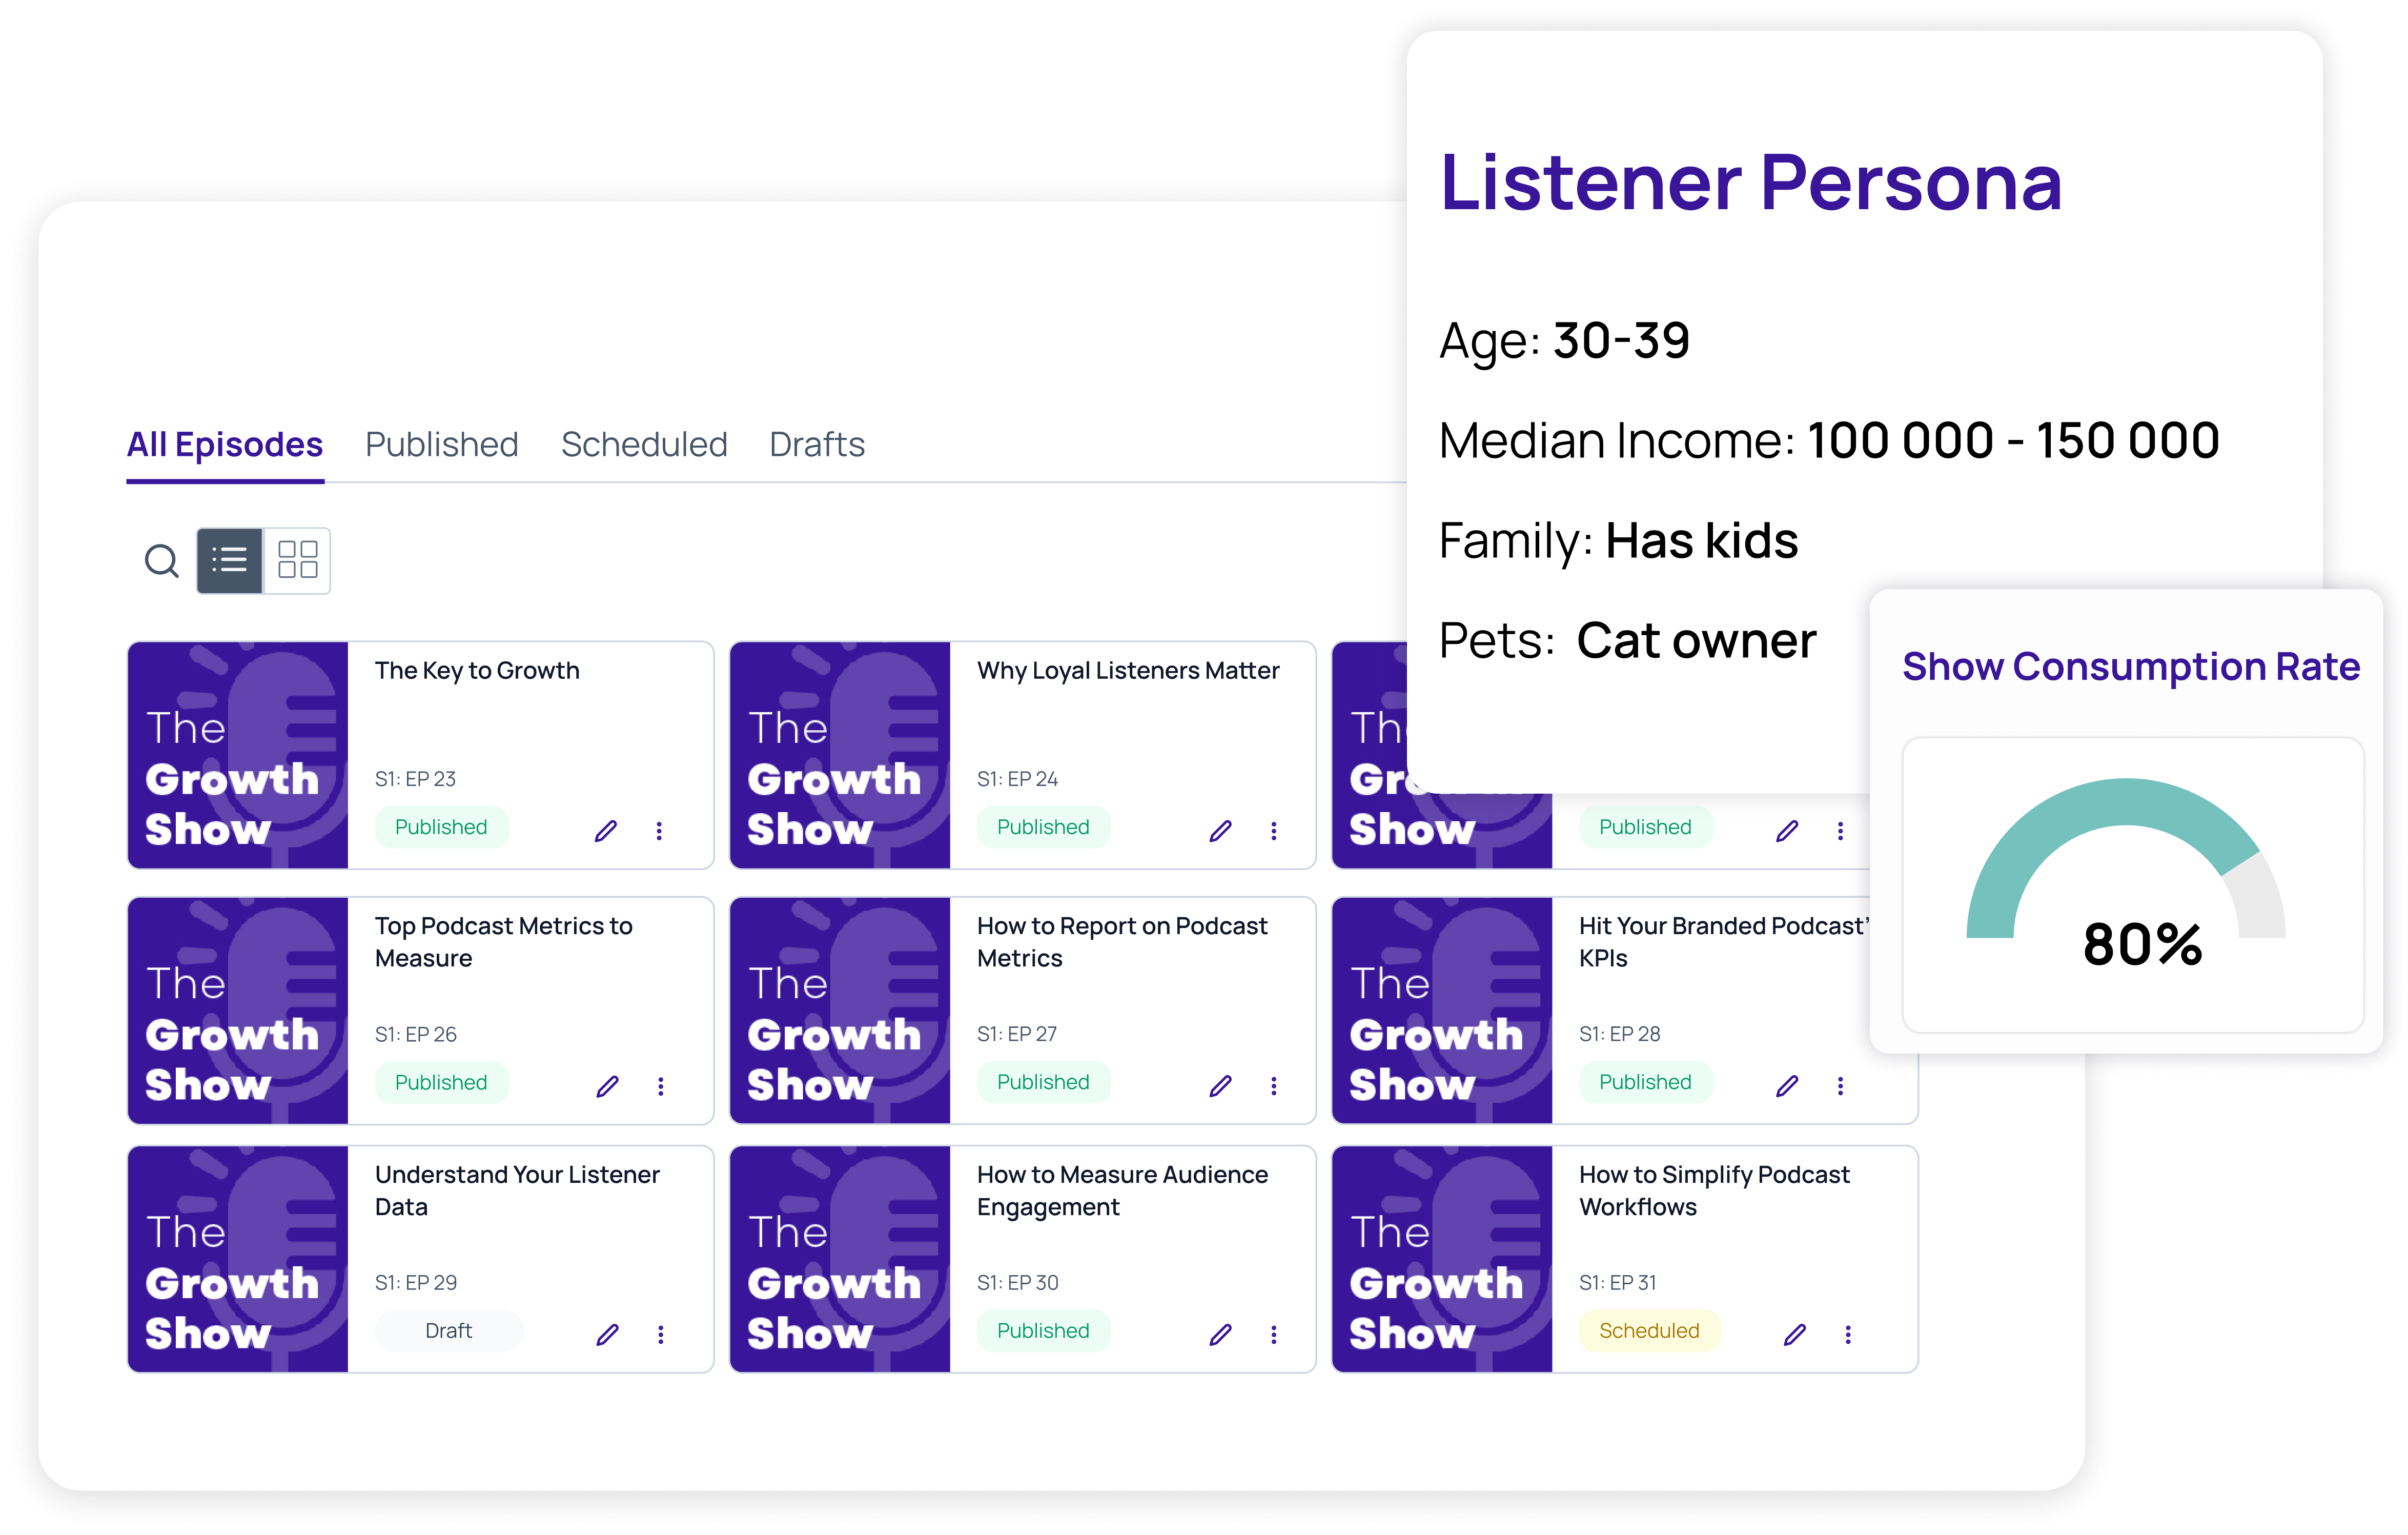
Task: Click pencil icon for EP 26
Action: pos(607,1086)
